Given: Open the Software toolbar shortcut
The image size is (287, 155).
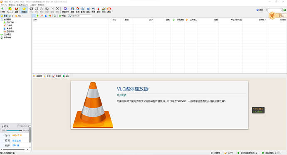Looking at the screenshot, I should (93, 10).
